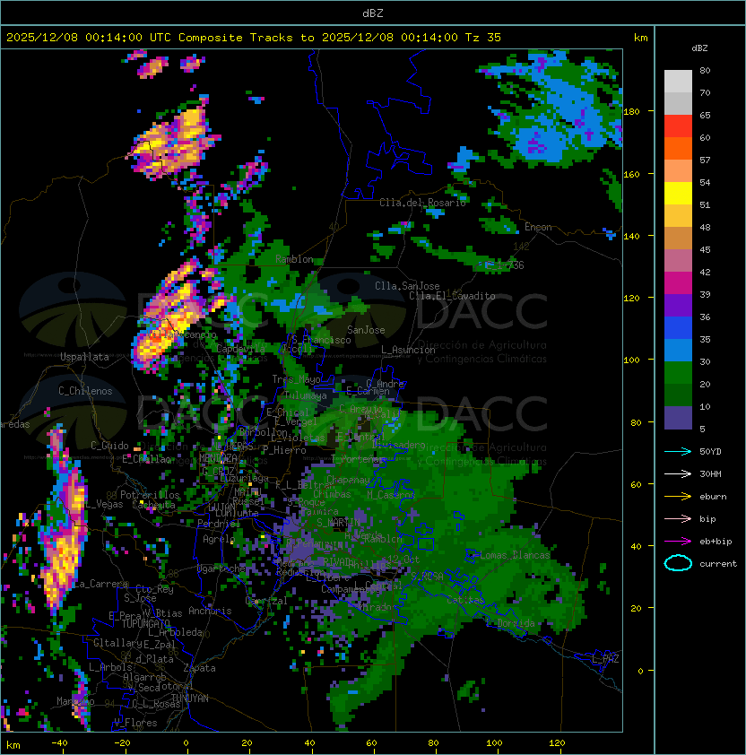Click the magenta eb+bip arrow in legend
The width and height of the screenshot is (746, 755).
678,542
